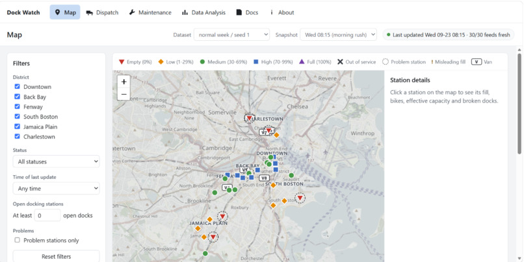Viewport: 524px width, 262px height.
Task: Select the van marker below the Fenway label
Action: [x=228, y=187]
